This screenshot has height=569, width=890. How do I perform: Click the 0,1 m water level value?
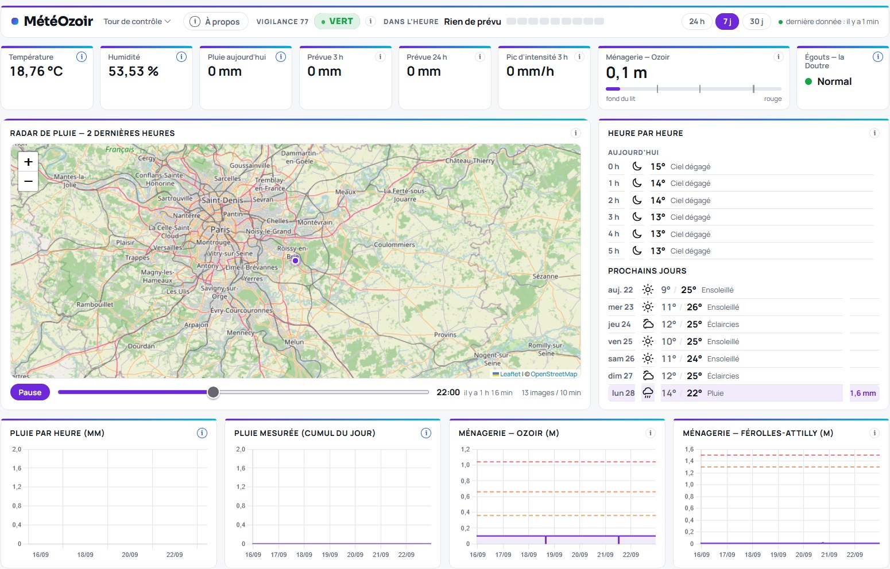(626, 73)
